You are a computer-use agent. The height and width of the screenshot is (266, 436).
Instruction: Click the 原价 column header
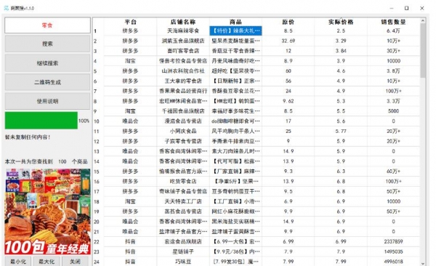click(288, 22)
